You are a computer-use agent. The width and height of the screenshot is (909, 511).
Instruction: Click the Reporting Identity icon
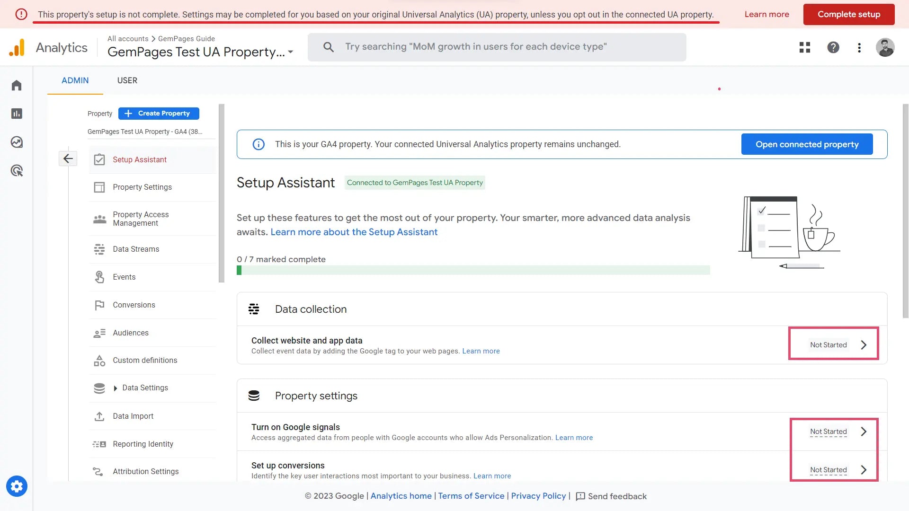tap(99, 444)
